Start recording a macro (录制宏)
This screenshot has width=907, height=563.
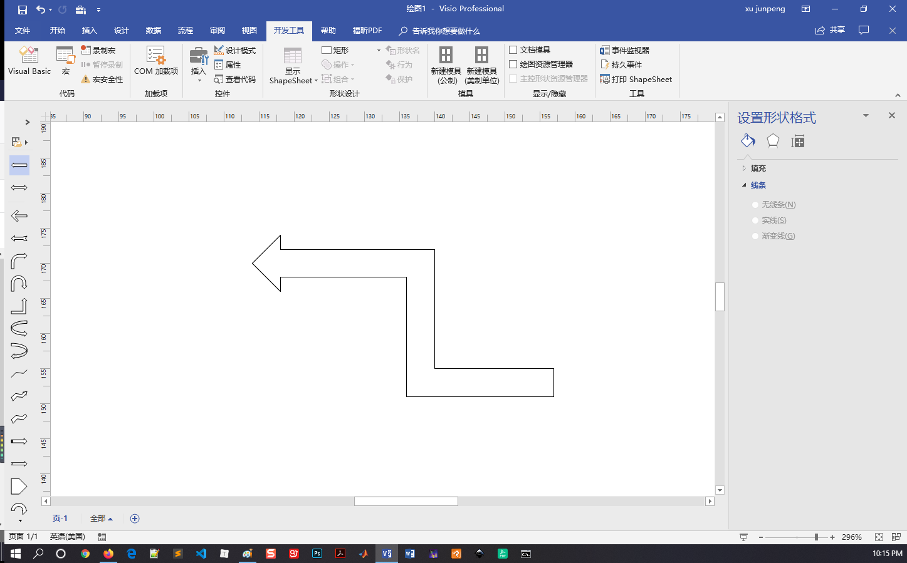(98, 50)
